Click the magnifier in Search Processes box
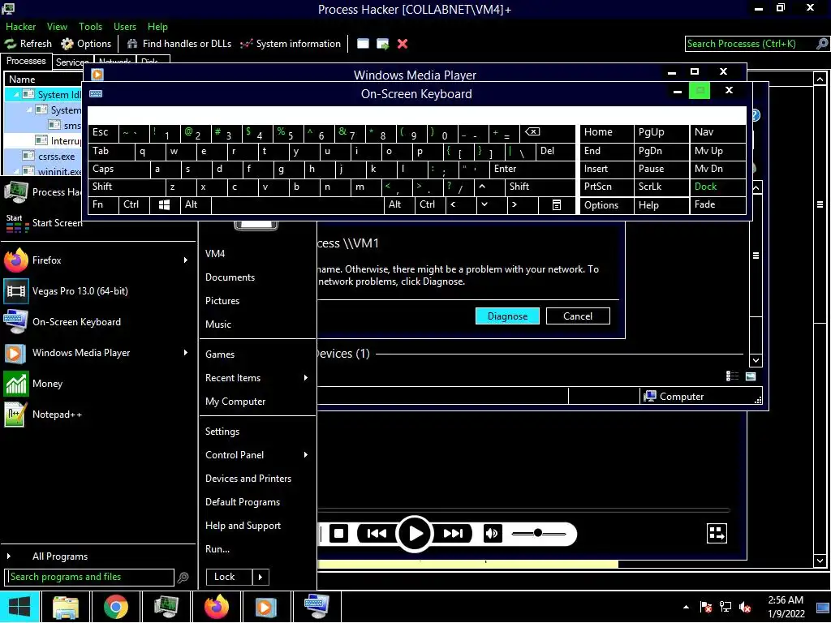The image size is (831, 623). click(x=822, y=44)
